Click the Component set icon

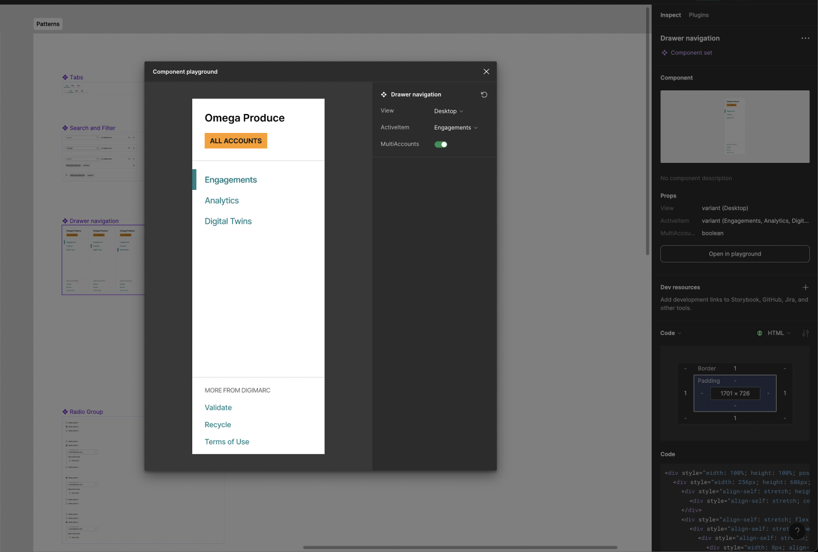pos(665,52)
